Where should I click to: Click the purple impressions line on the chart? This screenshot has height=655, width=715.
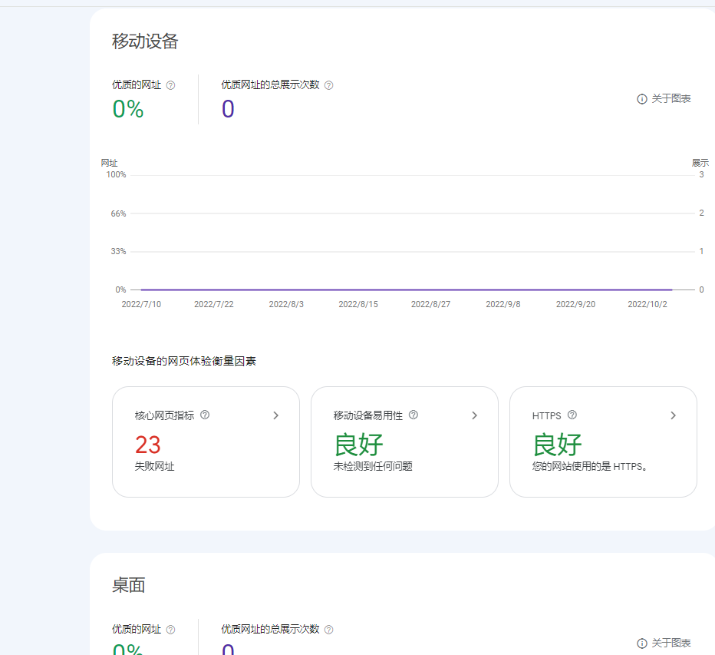click(399, 289)
